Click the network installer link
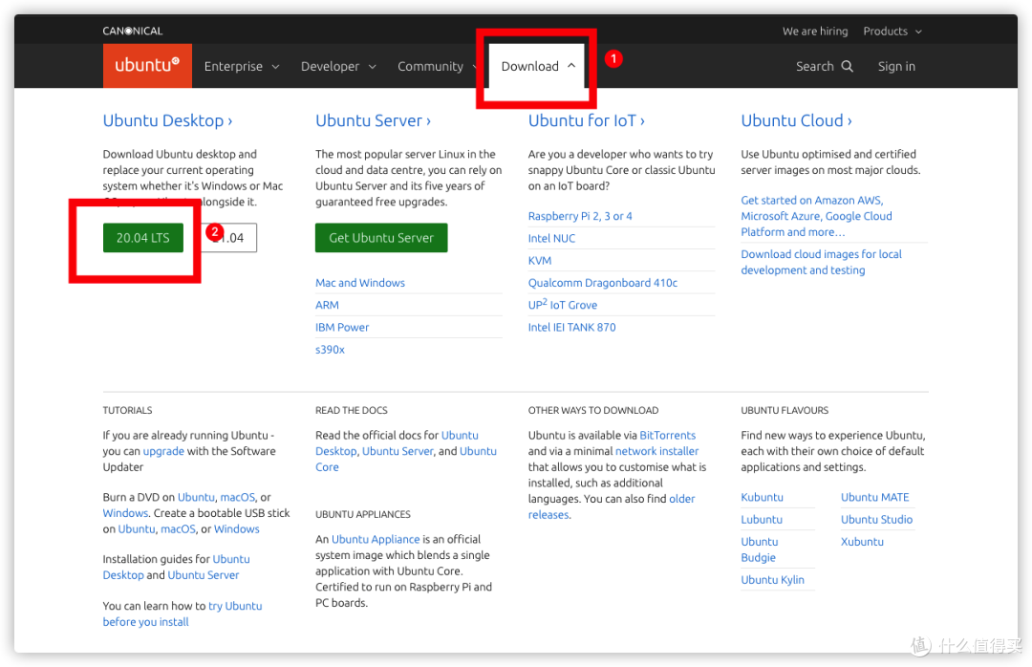Viewport: 1032px width, 667px height. pos(656,451)
